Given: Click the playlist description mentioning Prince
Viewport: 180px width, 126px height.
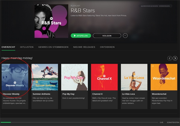Looking at the screenshot, I should 99,16.
